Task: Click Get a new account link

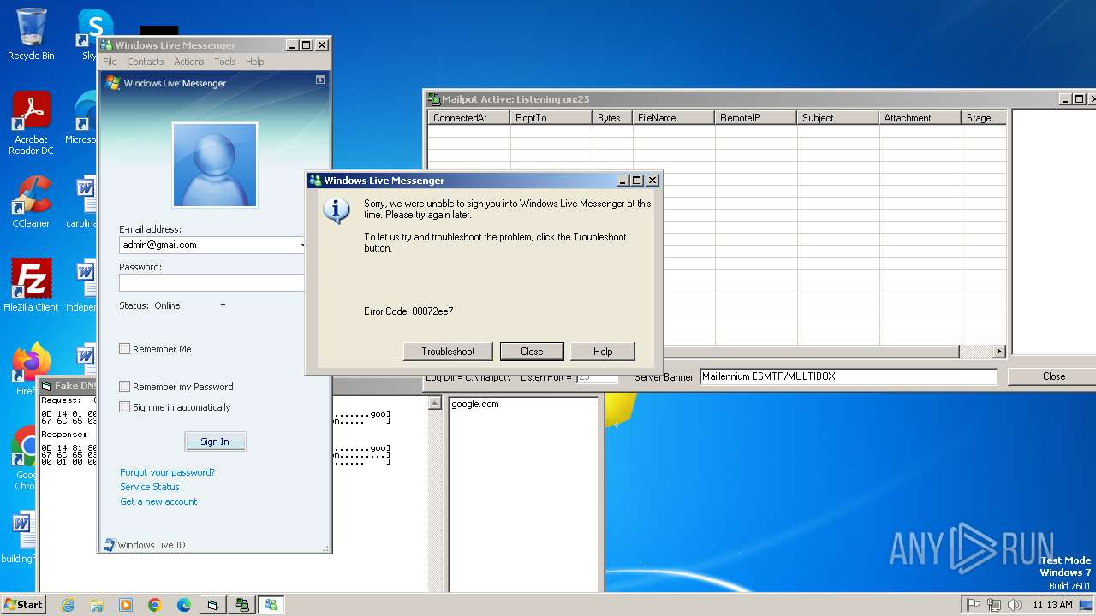Action: click(x=158, y=501)
